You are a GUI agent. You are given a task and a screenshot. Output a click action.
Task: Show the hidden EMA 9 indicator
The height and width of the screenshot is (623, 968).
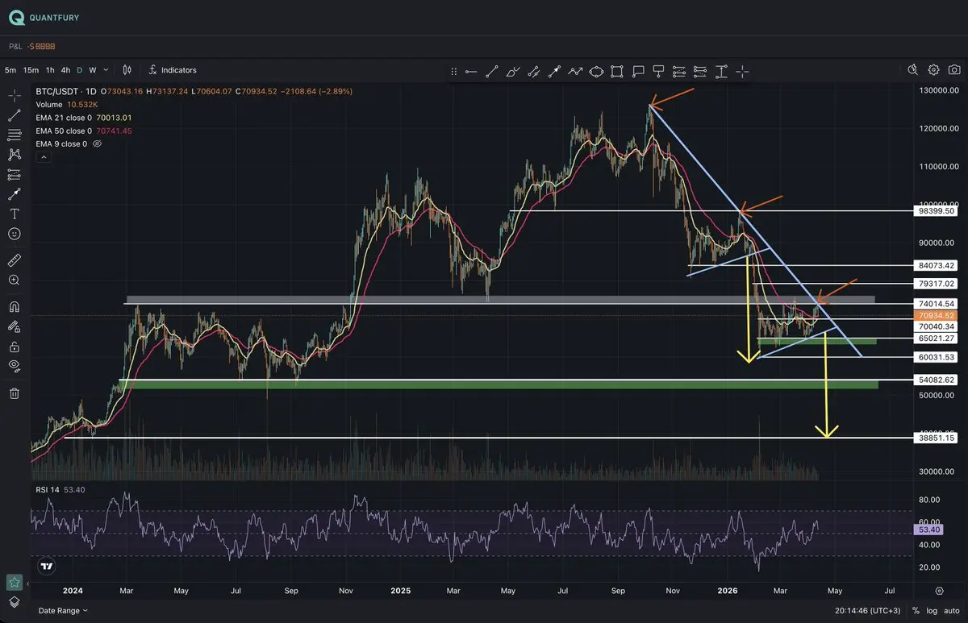pyautogui.click(x=98, y=144)
